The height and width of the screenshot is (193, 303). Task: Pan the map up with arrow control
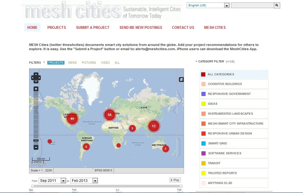coord(36,74)
